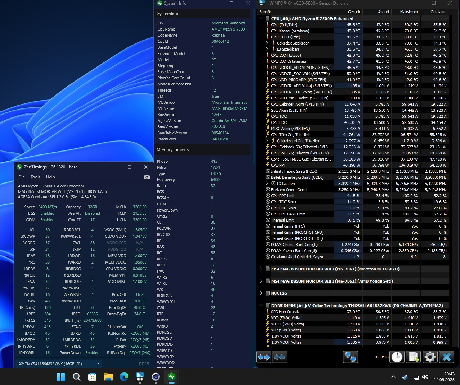
Task: Click Asgari column header
Action: click(x=377, y=12)
